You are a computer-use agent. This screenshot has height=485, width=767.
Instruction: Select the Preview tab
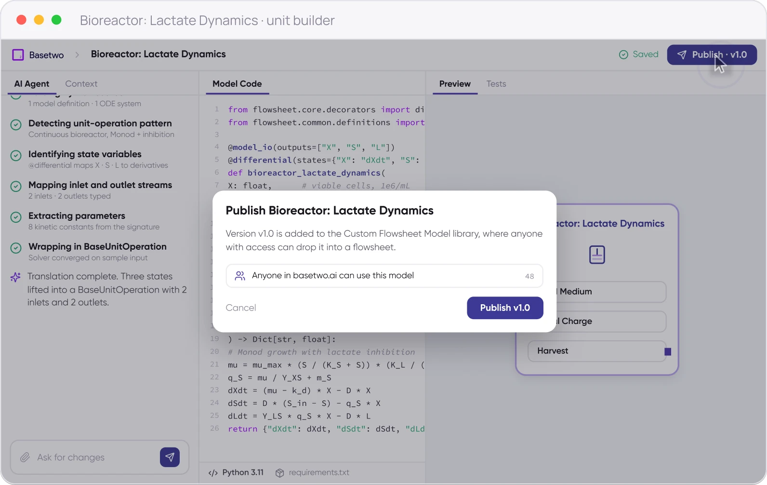[455, 84]
